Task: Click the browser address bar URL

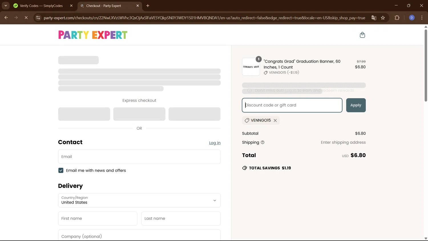Action: [x=204, y=18]
